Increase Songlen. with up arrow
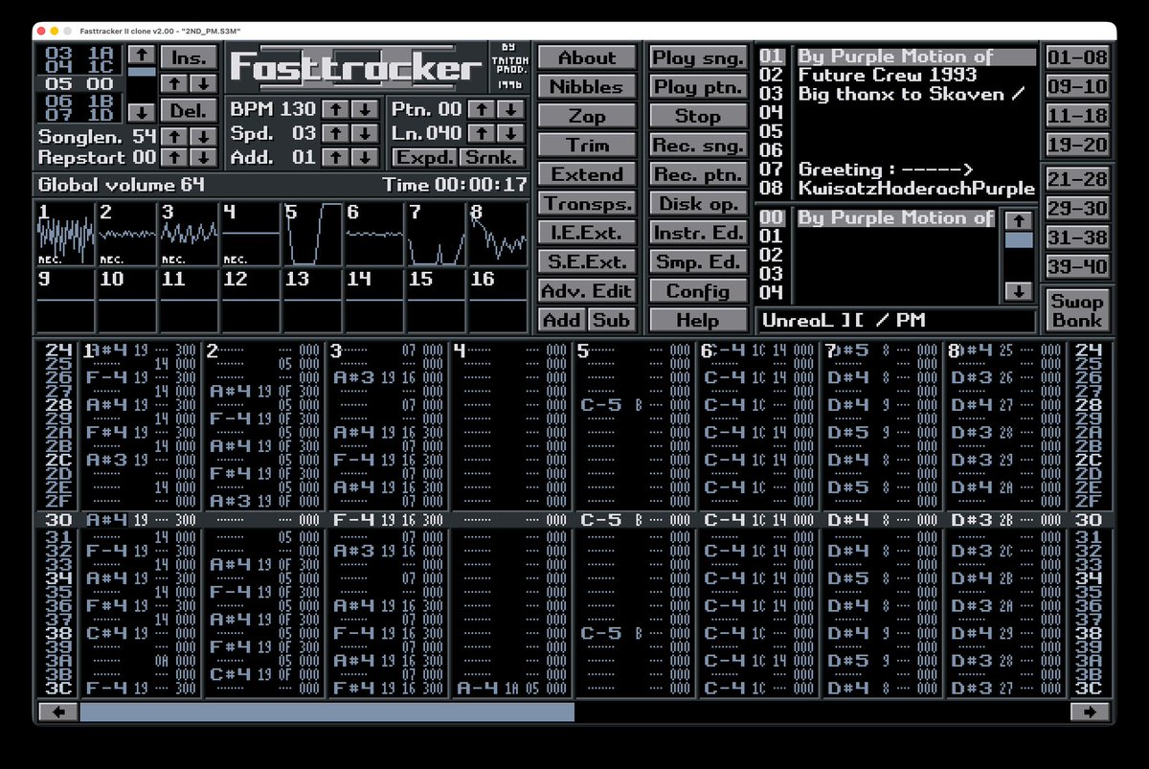The width and height of the screenshot is (1149, 769). tap(172, 137)
